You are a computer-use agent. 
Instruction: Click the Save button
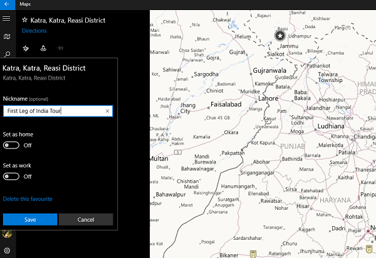30,219
